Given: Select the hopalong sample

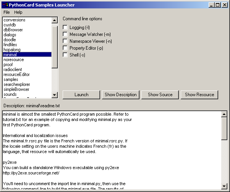Looking at the screenshot, I should point(27,50).
